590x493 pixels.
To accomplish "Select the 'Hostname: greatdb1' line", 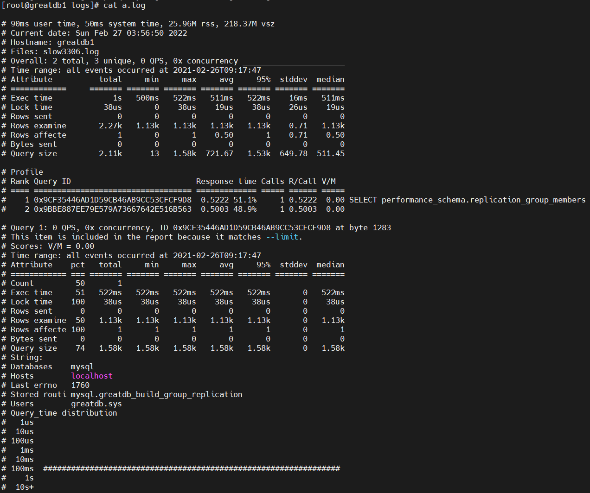I will (48, 42).
